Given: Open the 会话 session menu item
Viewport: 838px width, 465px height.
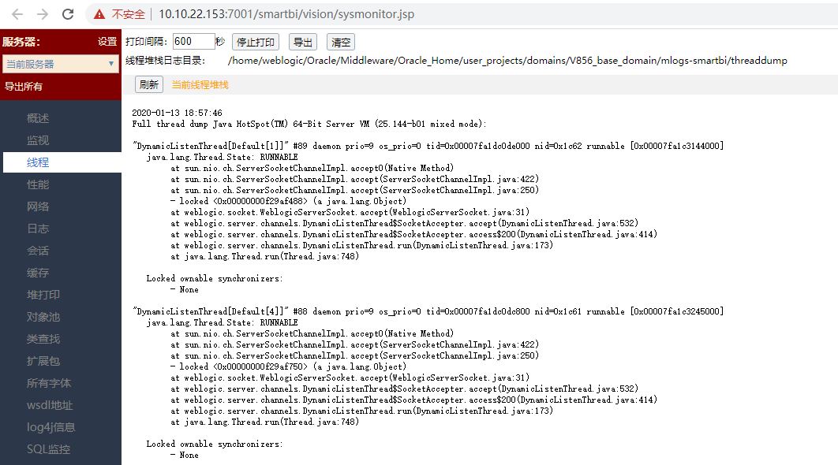Looking at the screenshot, I should click(38, 251).
